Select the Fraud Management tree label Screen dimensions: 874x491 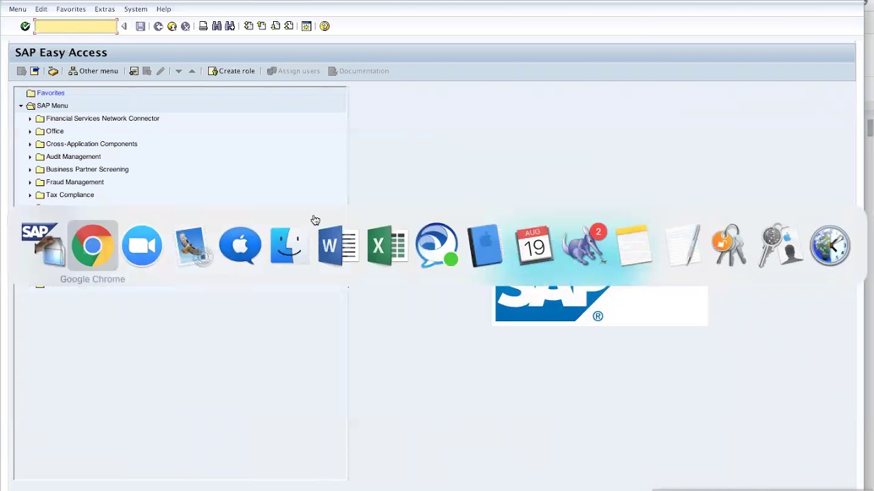click(x=75, y=182)
